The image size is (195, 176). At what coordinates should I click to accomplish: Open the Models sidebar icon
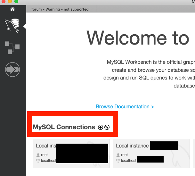[12, 47]
